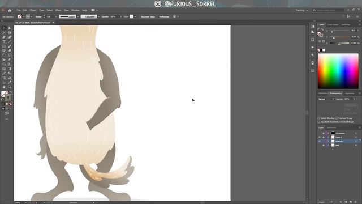Swap fill and stroke colors in the toolbox
This screenshot has width=362, height=204.
click(10, 92)
